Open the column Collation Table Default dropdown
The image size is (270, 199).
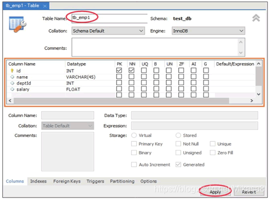[67, 126]
